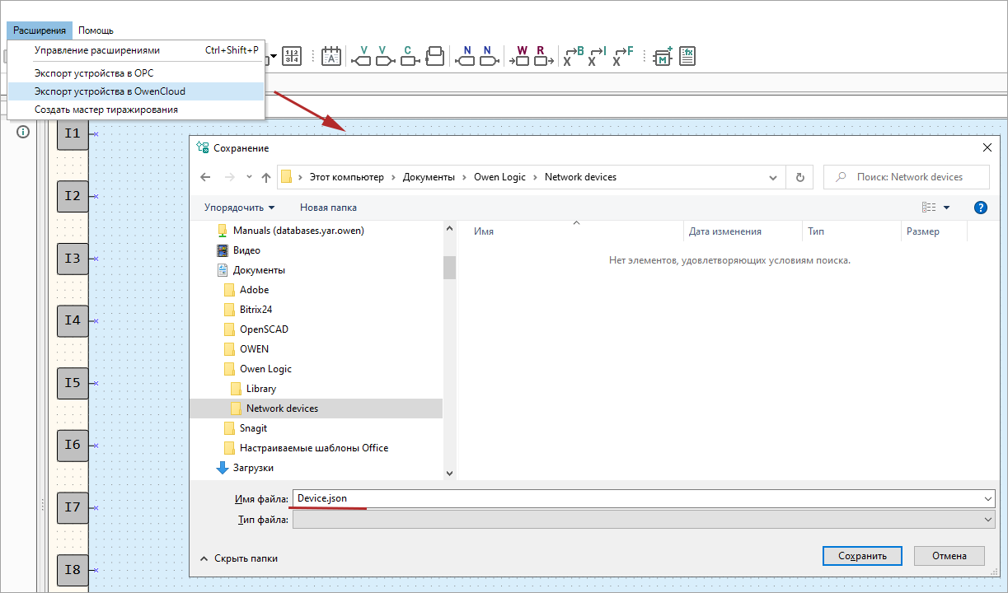Click the calendar A block icon

click(331, 56)
